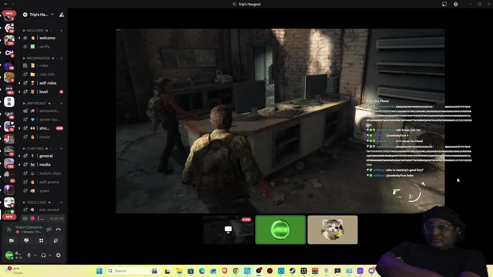Open the Help question mark icon

(456, 4)
